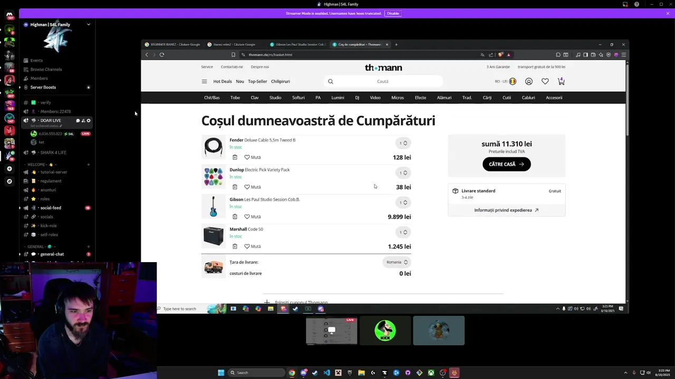
Task: Reload the Thomann page in browser
Action: [x=162, y=55]
